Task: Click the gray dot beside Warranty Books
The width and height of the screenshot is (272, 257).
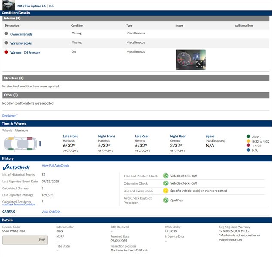Action: tap(6, 43)
